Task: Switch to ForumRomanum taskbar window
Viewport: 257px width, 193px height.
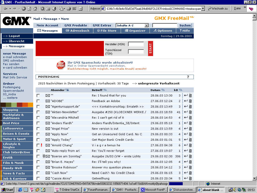Action: 97,190
